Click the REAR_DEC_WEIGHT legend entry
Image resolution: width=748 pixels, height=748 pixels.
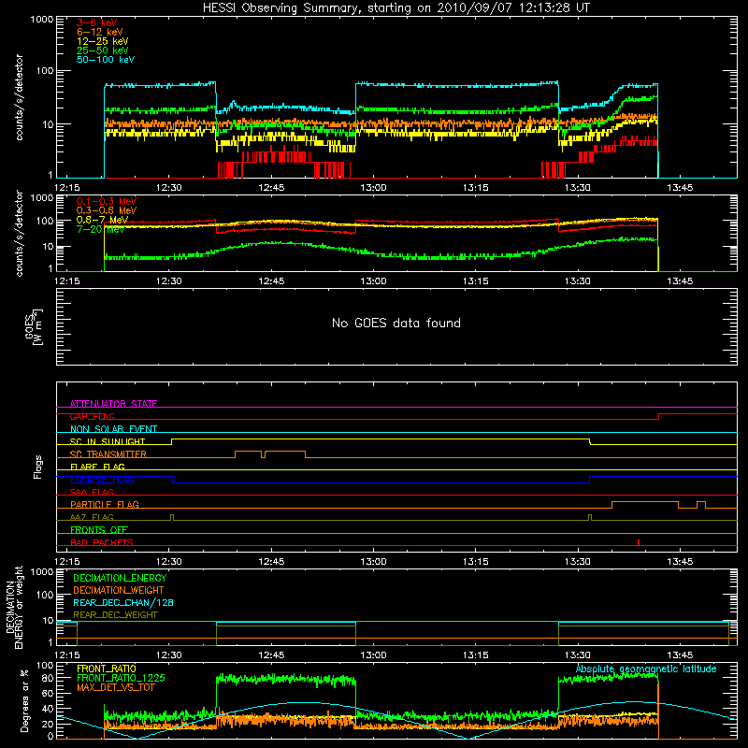[115, 615]
